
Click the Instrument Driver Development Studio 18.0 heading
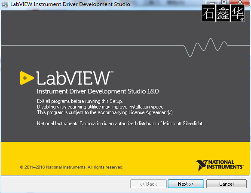tap(98, 91)
